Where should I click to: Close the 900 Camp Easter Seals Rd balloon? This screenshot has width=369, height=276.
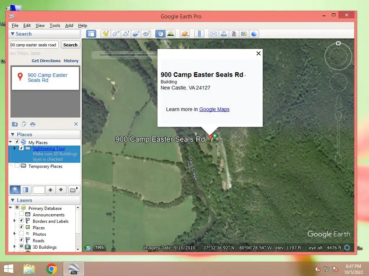[x=258, y=53]
